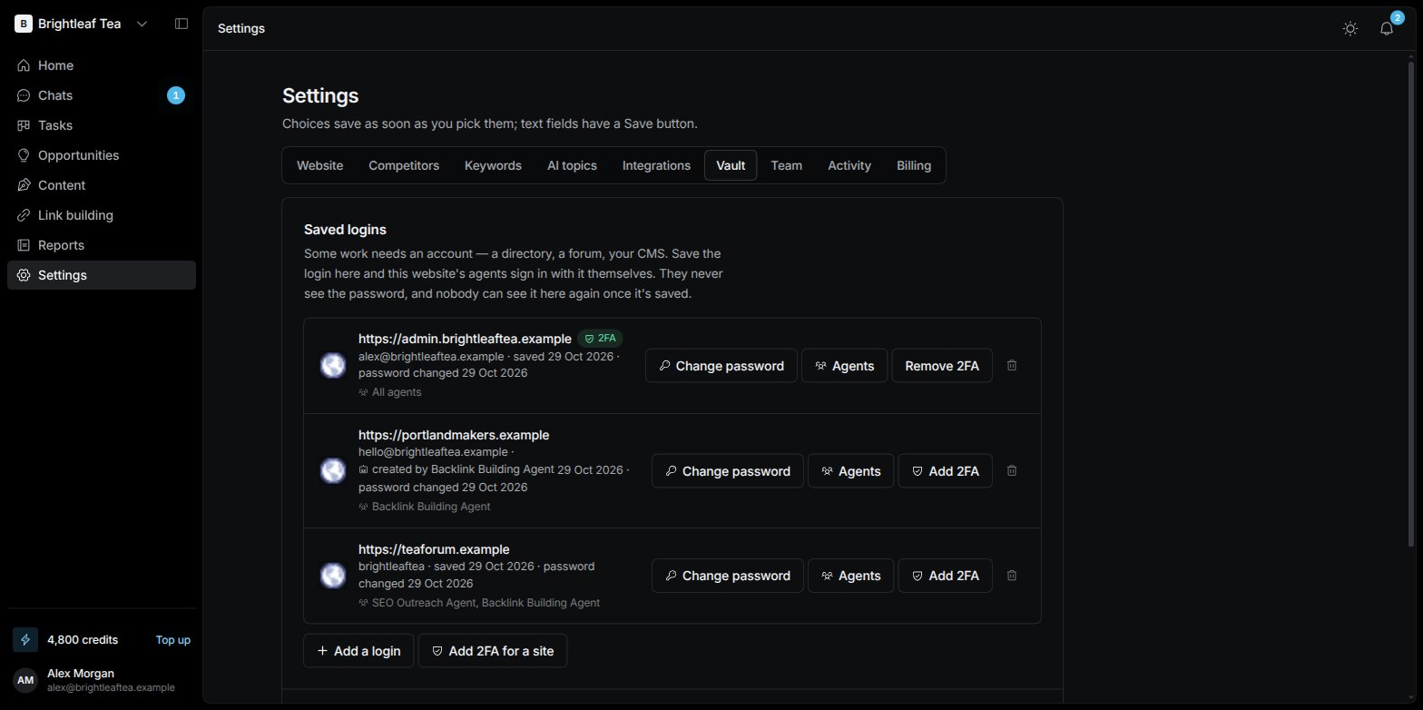This screenshot has width=1423, height=710.
Task: Switch to the Competitors tab
Action: point(404,165)
